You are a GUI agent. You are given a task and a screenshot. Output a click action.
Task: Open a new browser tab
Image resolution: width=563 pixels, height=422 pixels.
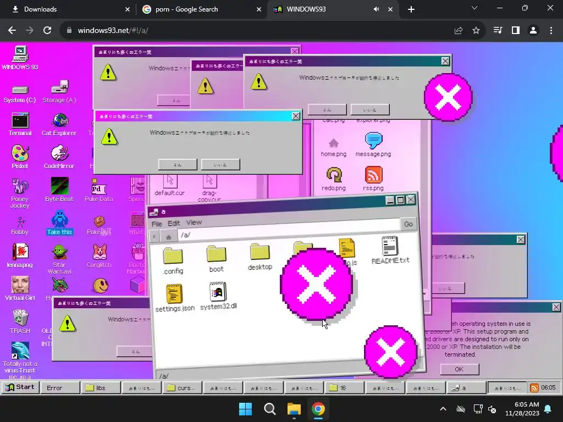[411, 10]
